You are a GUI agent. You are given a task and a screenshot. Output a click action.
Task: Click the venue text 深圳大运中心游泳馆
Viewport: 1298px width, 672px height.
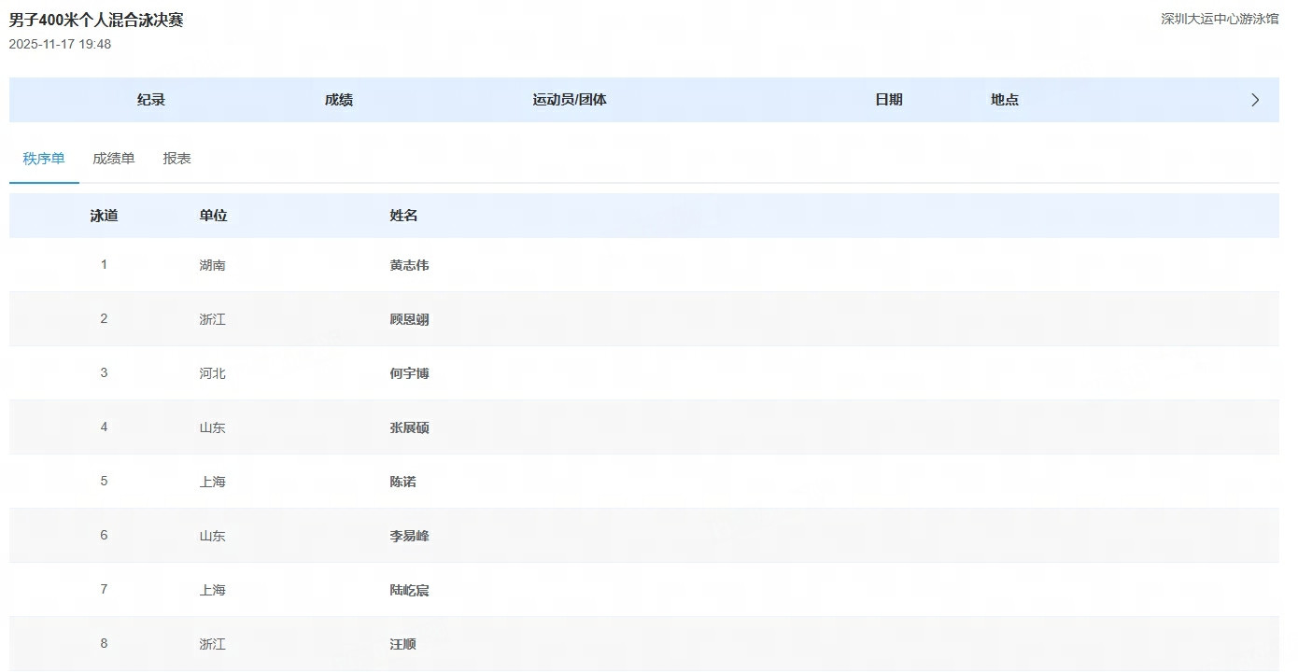click(1220, 19)
